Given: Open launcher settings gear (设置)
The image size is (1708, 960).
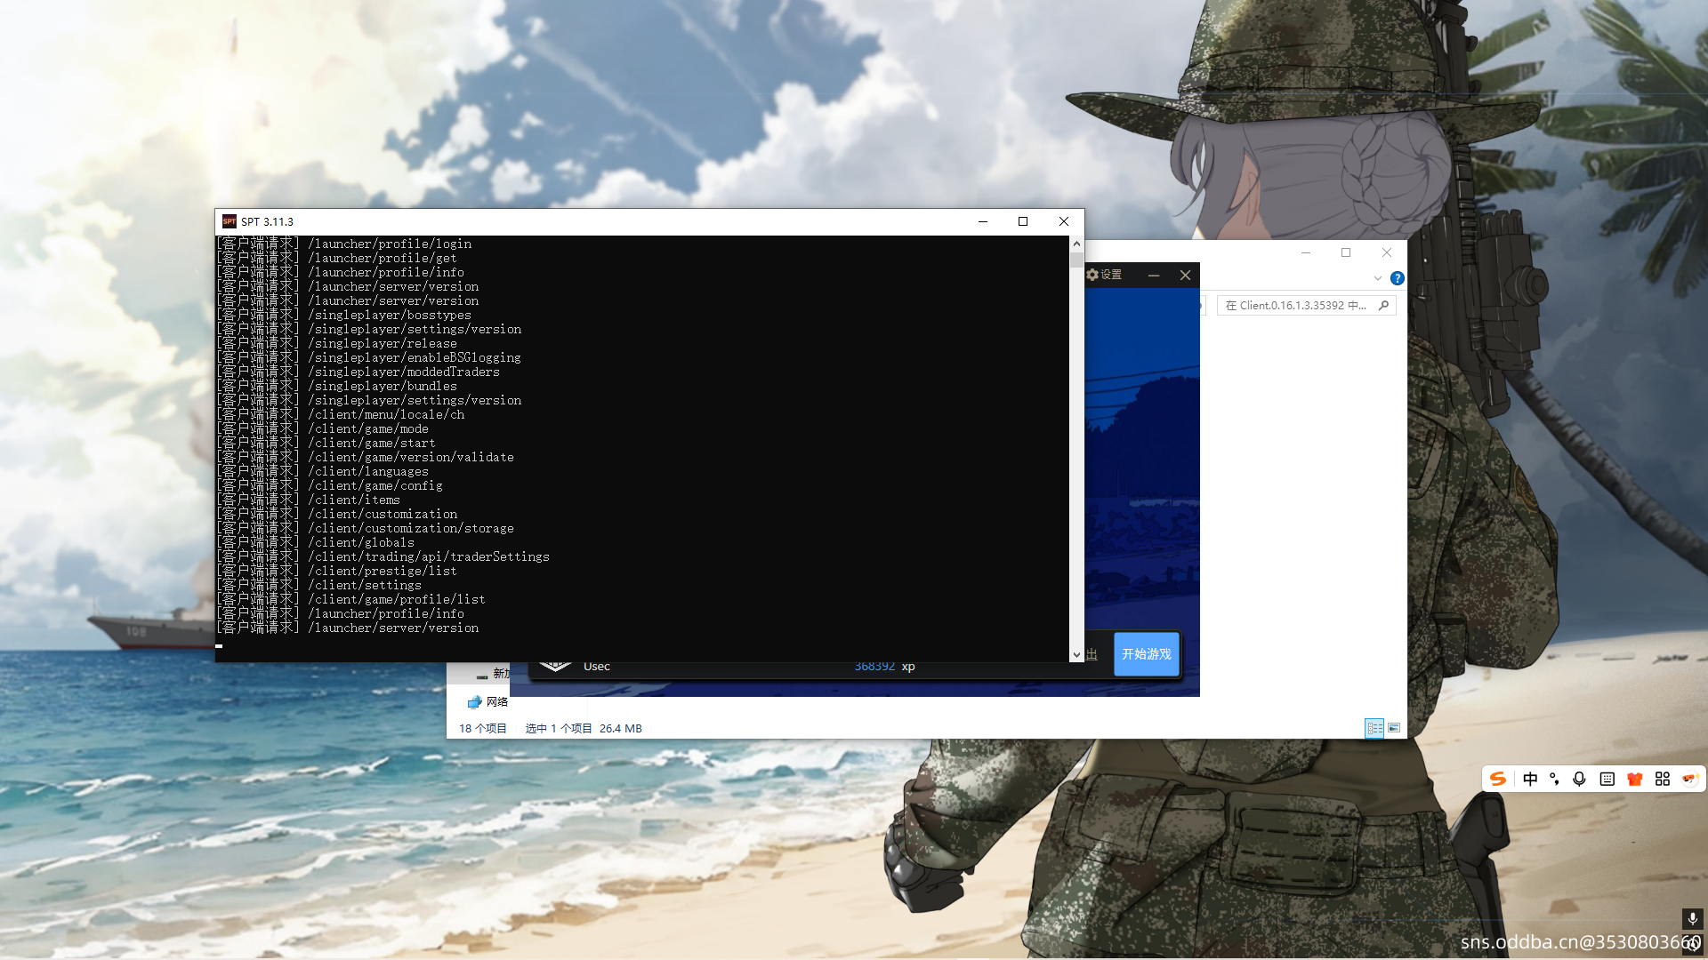Looking at the screenshot, I should pos(1104,275).
